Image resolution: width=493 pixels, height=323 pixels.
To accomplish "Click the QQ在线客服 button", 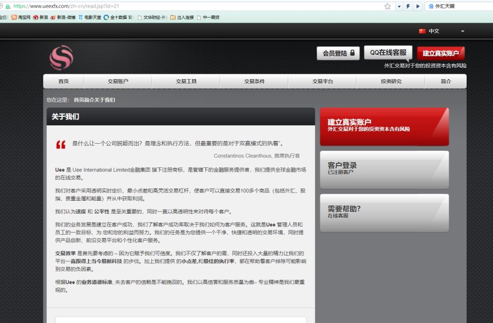I will click(388, 53).
